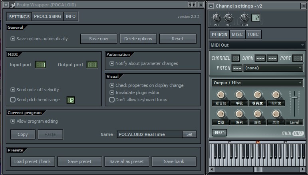Click the Save now button
Image resolution: width=308 pixels, height=175 pixels.
(x=99, y=39)
